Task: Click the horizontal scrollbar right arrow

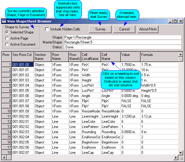Action: 176,158
